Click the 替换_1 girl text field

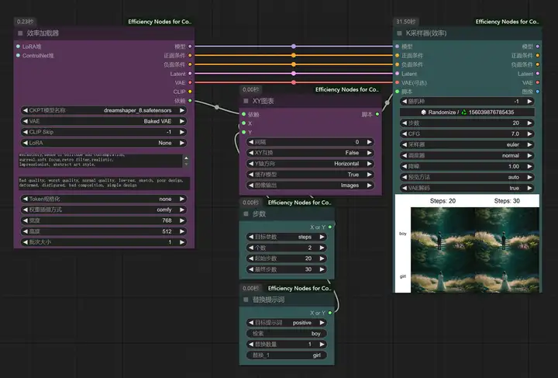point(287,355)
